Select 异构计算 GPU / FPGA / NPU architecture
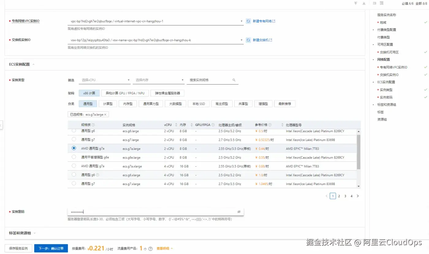 [125, 93]
